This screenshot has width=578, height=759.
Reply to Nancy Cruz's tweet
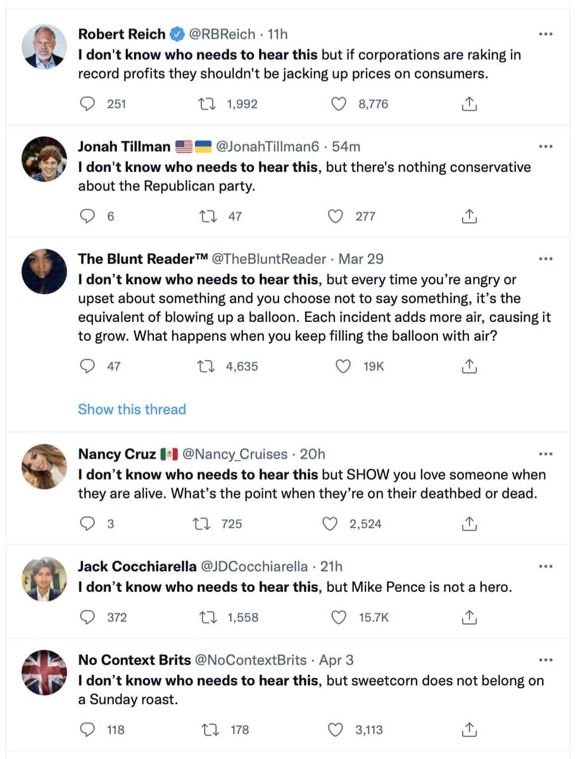[89, 524]
